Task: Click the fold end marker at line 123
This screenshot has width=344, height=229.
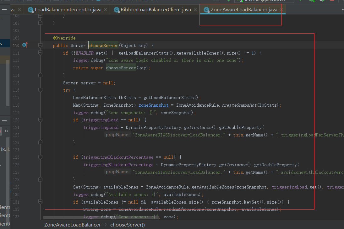Action: click(40, 142)
